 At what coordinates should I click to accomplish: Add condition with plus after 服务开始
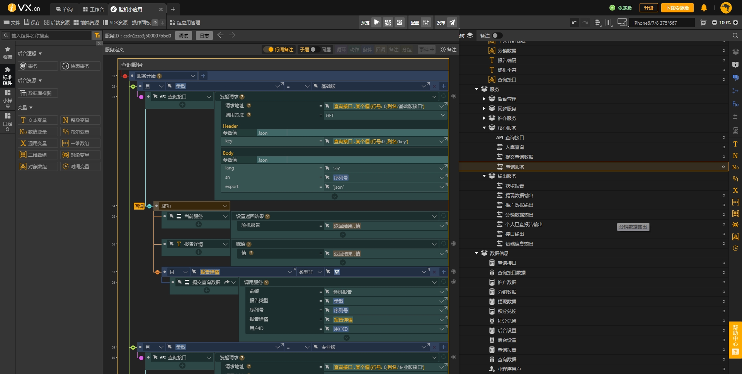click(203, 76)
